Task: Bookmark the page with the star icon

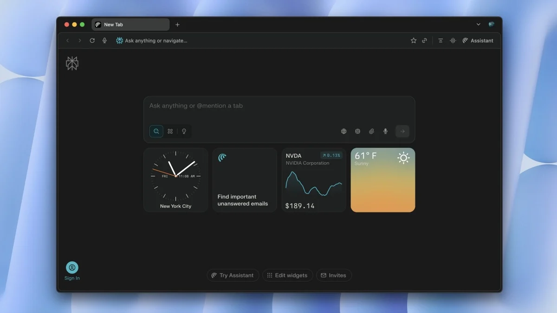Action: pyautogui.click(x=413, y=40)
